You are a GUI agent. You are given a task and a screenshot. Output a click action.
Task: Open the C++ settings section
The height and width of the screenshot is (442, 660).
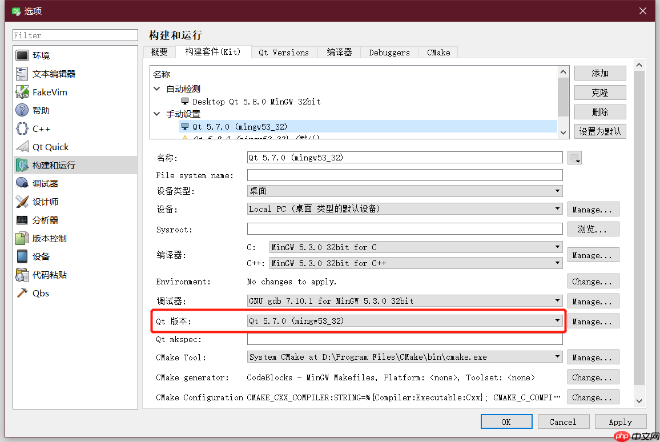(x=38, y=128)
